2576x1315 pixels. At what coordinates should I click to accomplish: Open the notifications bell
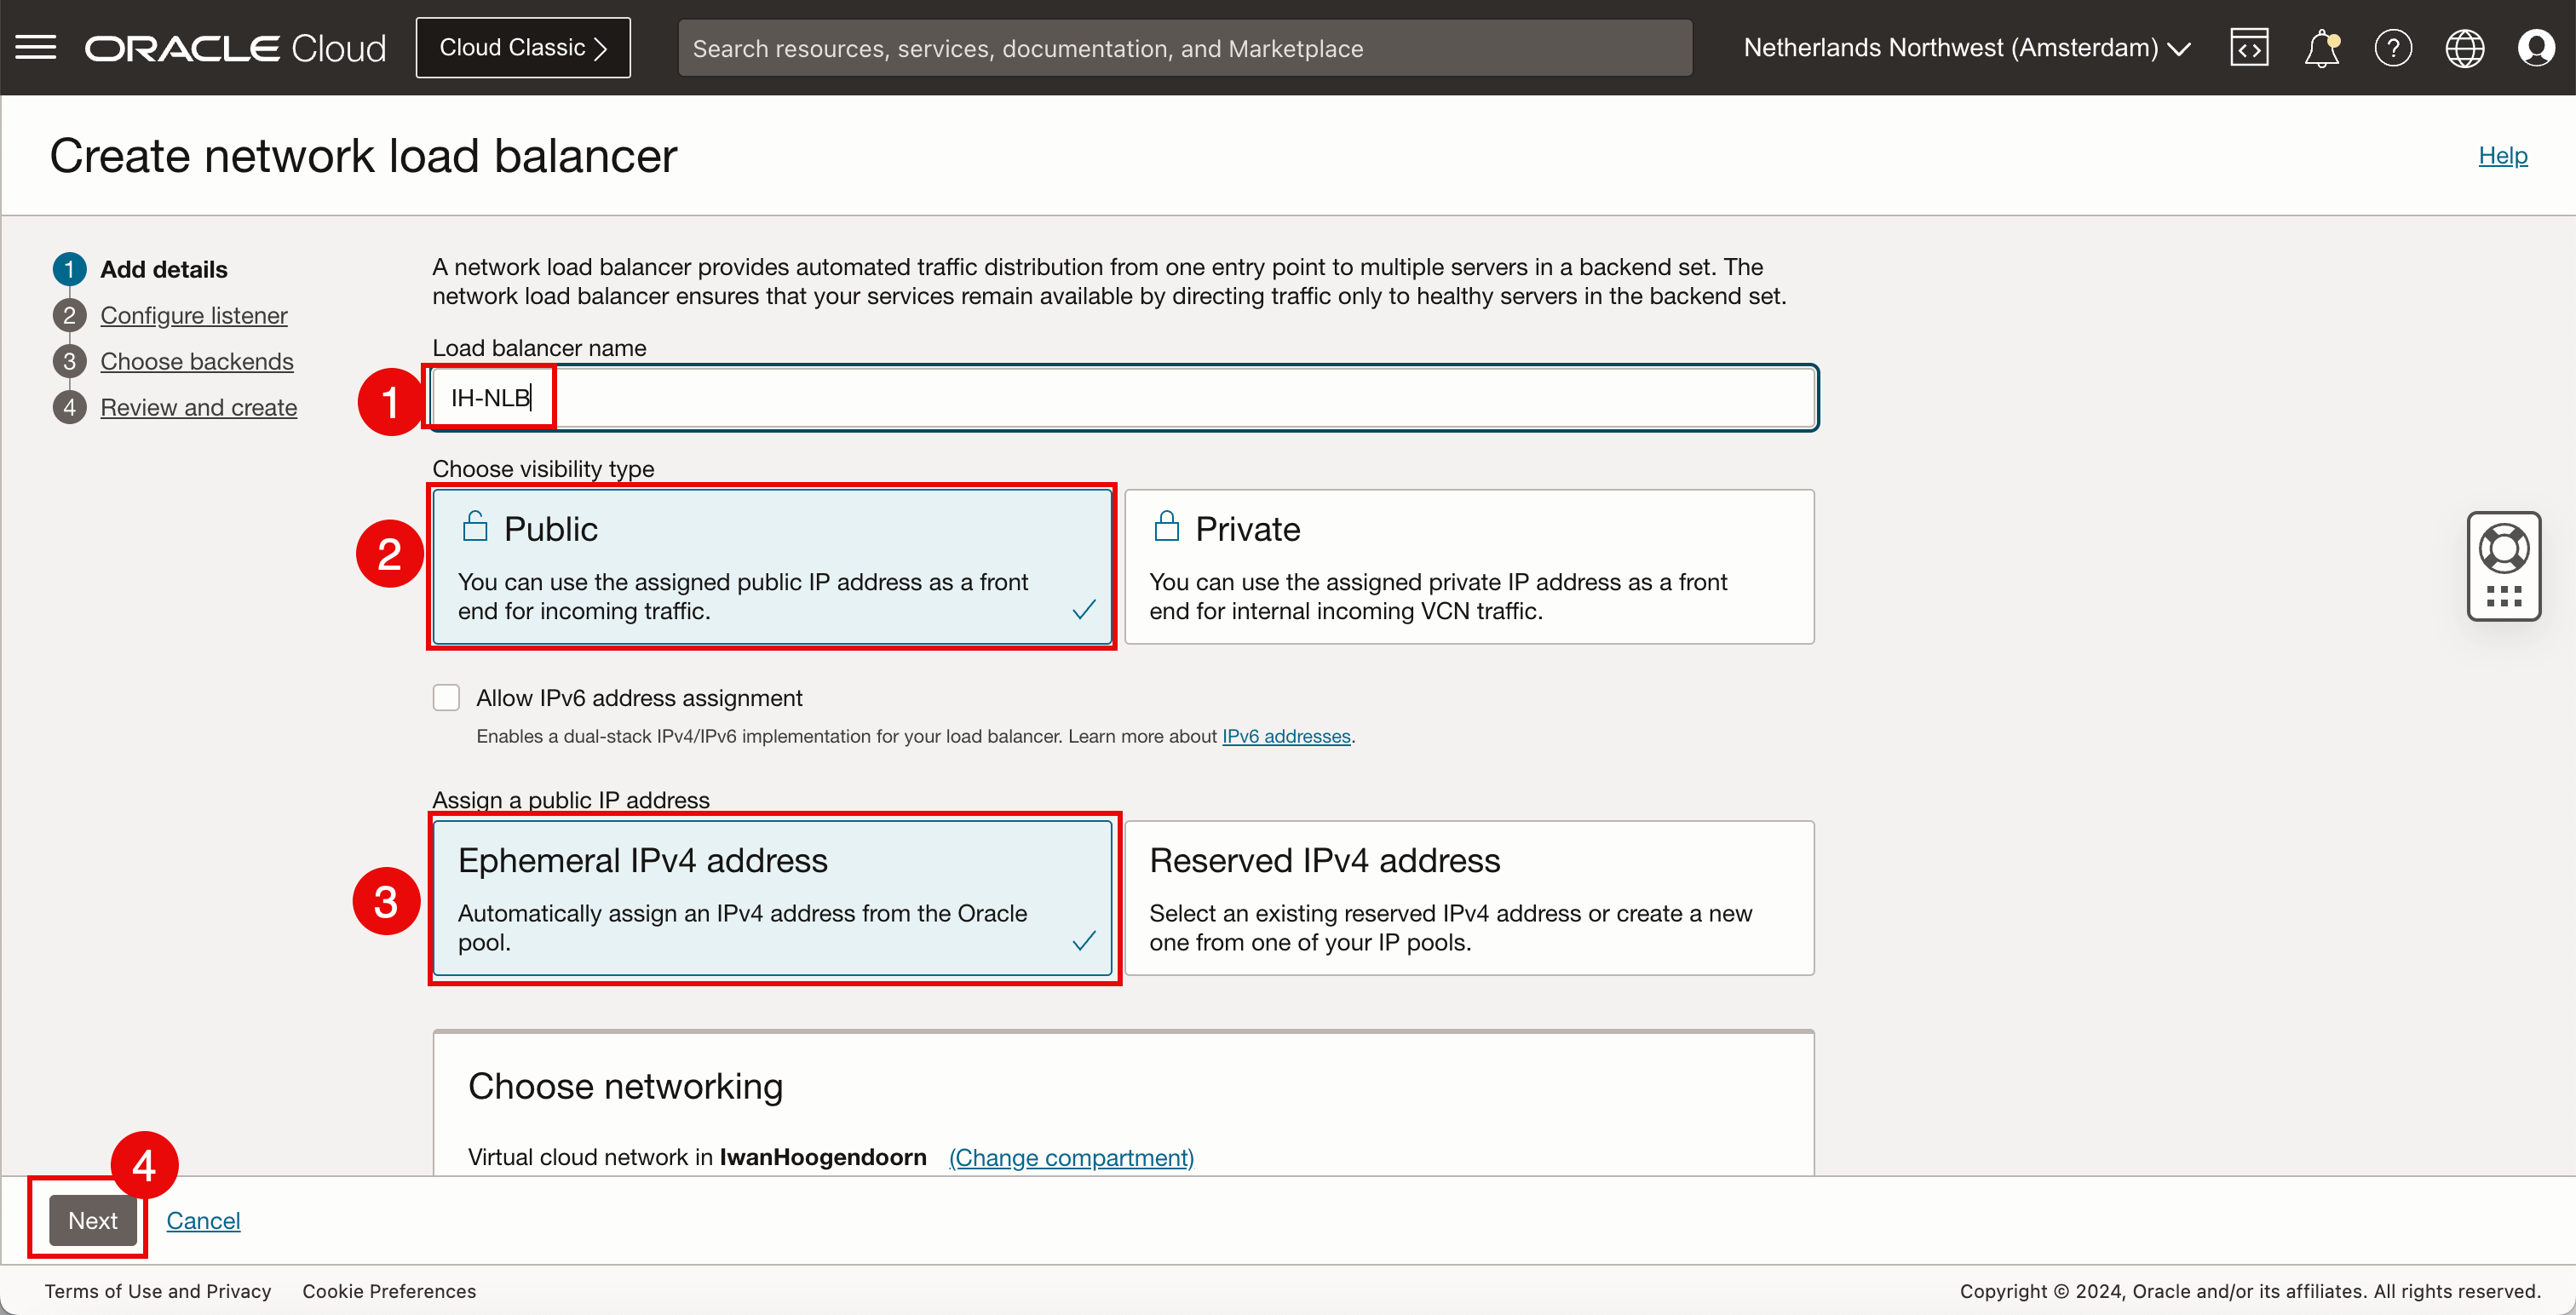click(x=2321, y=47)
